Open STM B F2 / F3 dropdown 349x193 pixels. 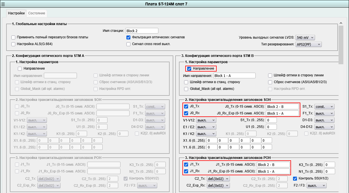(316, 185)
